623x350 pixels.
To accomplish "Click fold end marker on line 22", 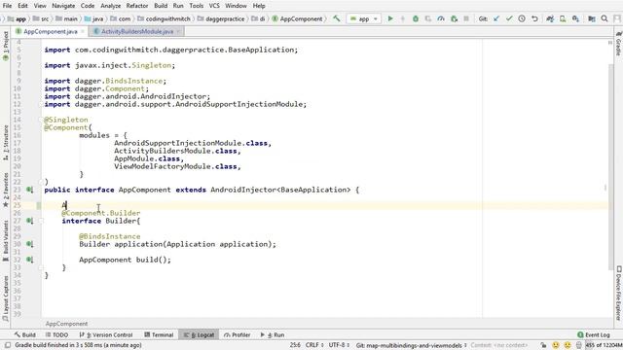I will point(41,182).
